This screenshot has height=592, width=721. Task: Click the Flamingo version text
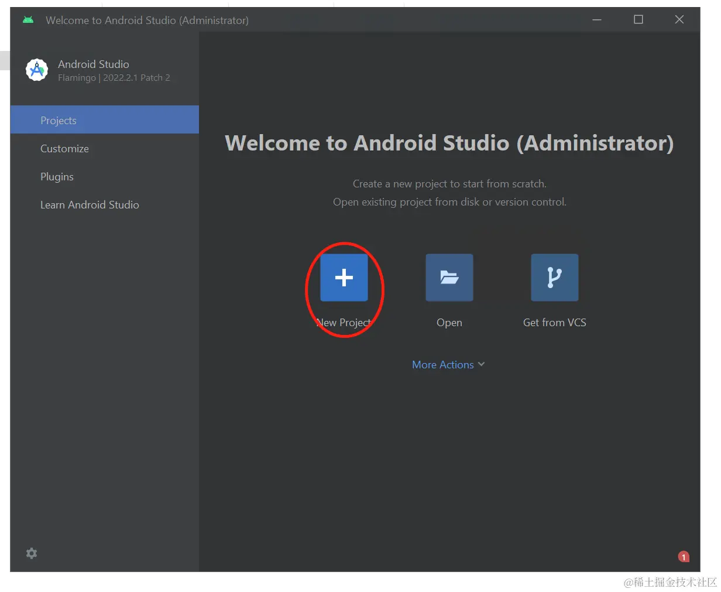114,78
